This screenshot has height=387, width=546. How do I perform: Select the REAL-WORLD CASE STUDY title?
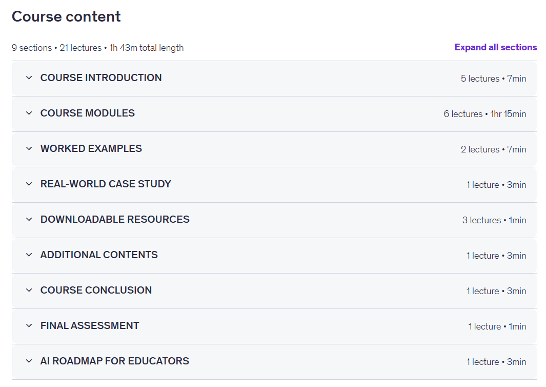pyautogui.click(x=106, y=184)
